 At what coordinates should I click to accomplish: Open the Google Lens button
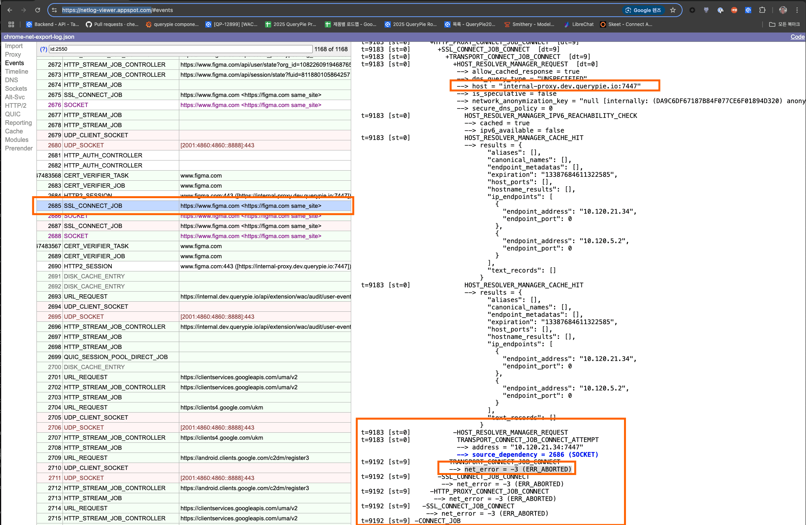pos(643,10)
